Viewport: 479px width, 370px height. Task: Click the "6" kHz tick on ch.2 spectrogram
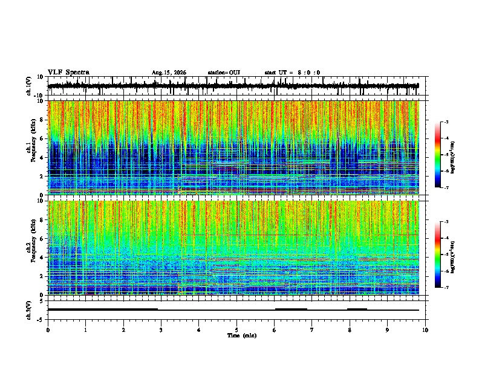click(x=42, y=239)
